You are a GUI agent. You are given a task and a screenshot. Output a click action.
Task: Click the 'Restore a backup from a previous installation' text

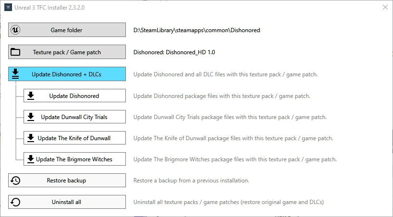191,181
